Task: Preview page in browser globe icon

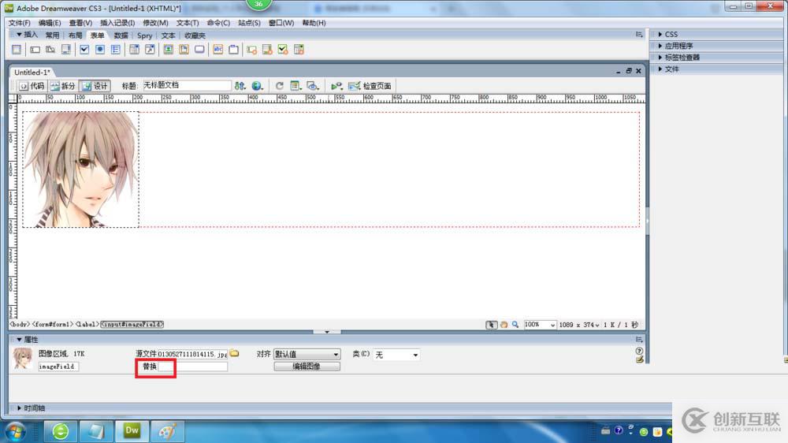Action: 258,86
